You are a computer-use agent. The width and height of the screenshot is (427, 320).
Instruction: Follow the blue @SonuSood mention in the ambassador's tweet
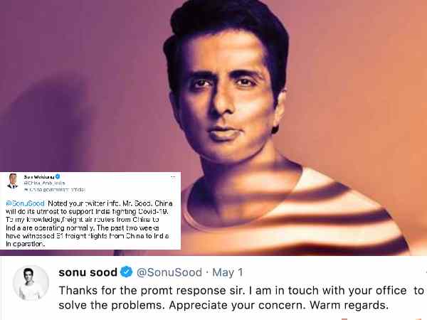tap(25, 203)
